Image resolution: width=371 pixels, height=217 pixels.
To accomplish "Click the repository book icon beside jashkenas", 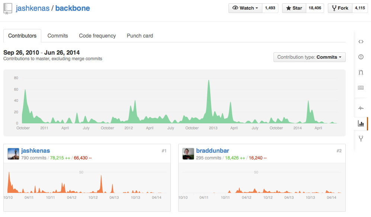I will click(x=7, y=9).
